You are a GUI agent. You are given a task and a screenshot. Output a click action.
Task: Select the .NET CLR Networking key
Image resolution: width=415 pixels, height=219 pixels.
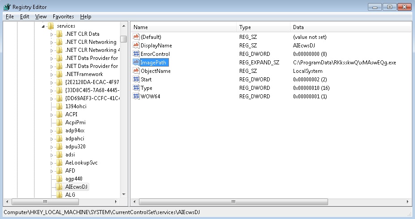click(91, 42)
